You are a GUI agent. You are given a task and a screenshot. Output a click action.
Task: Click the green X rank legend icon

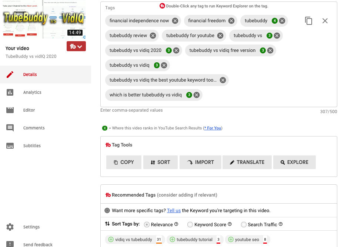click(104, 128)
